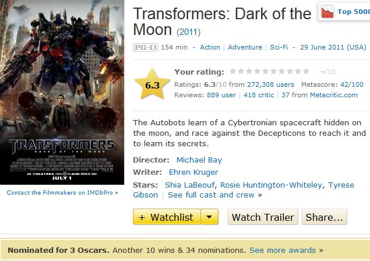Rate the movie ten stars
The image size is (370, 261).
pyautogui.click(x=306, y=72)
